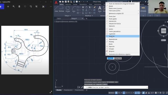Viewport: 168px width, 95px height.
Task: Click the Mirror (Simetría) tool icon
Action: [x=86, y=10]
